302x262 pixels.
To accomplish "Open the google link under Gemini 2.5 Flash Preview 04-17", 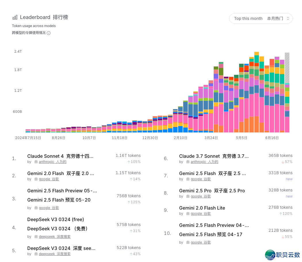I will pos(200,242).
